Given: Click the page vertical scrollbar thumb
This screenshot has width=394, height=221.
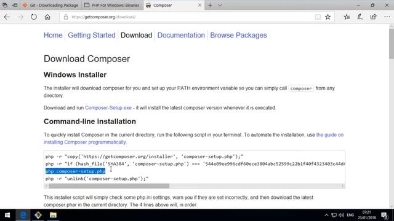Looking at the screenshot, I should pos(392,44).
